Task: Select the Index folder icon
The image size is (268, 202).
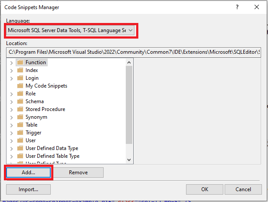Action: (20, 70)
